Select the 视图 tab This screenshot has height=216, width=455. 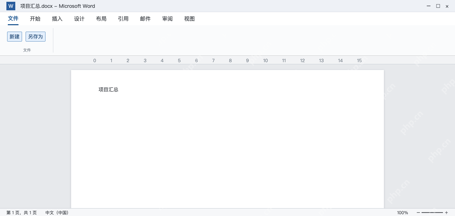click(x=189, y=19)
